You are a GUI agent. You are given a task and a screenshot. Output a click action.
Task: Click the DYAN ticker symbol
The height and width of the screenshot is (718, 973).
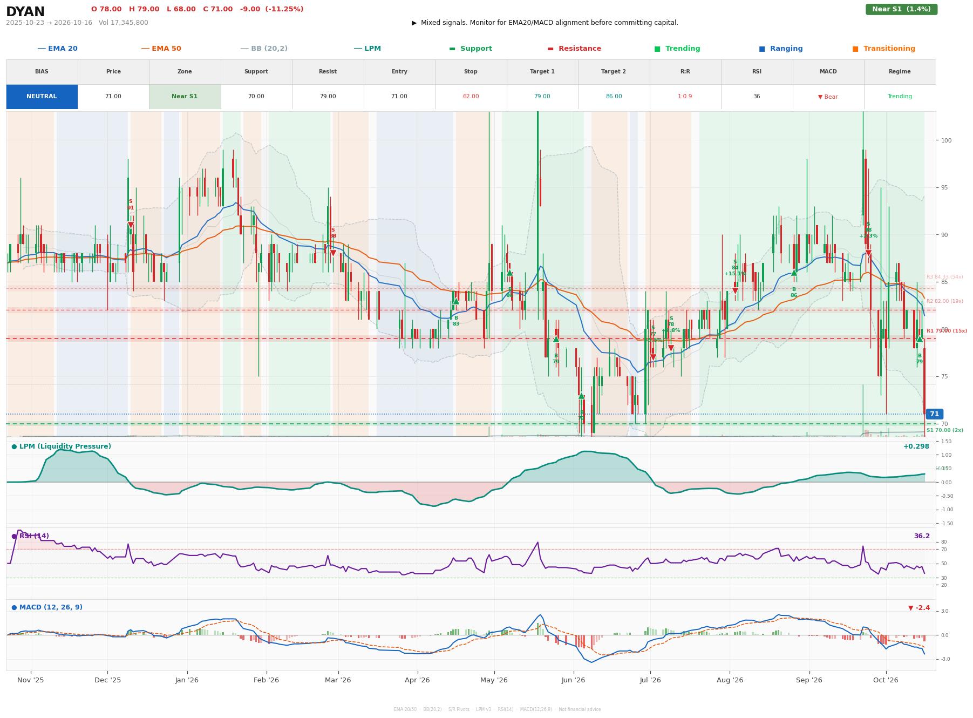coord(25,12)
